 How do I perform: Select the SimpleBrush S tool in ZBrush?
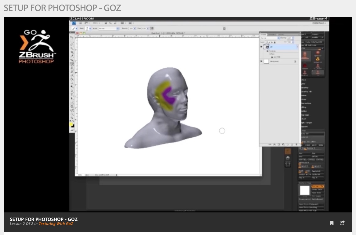[x=318, y=60]
